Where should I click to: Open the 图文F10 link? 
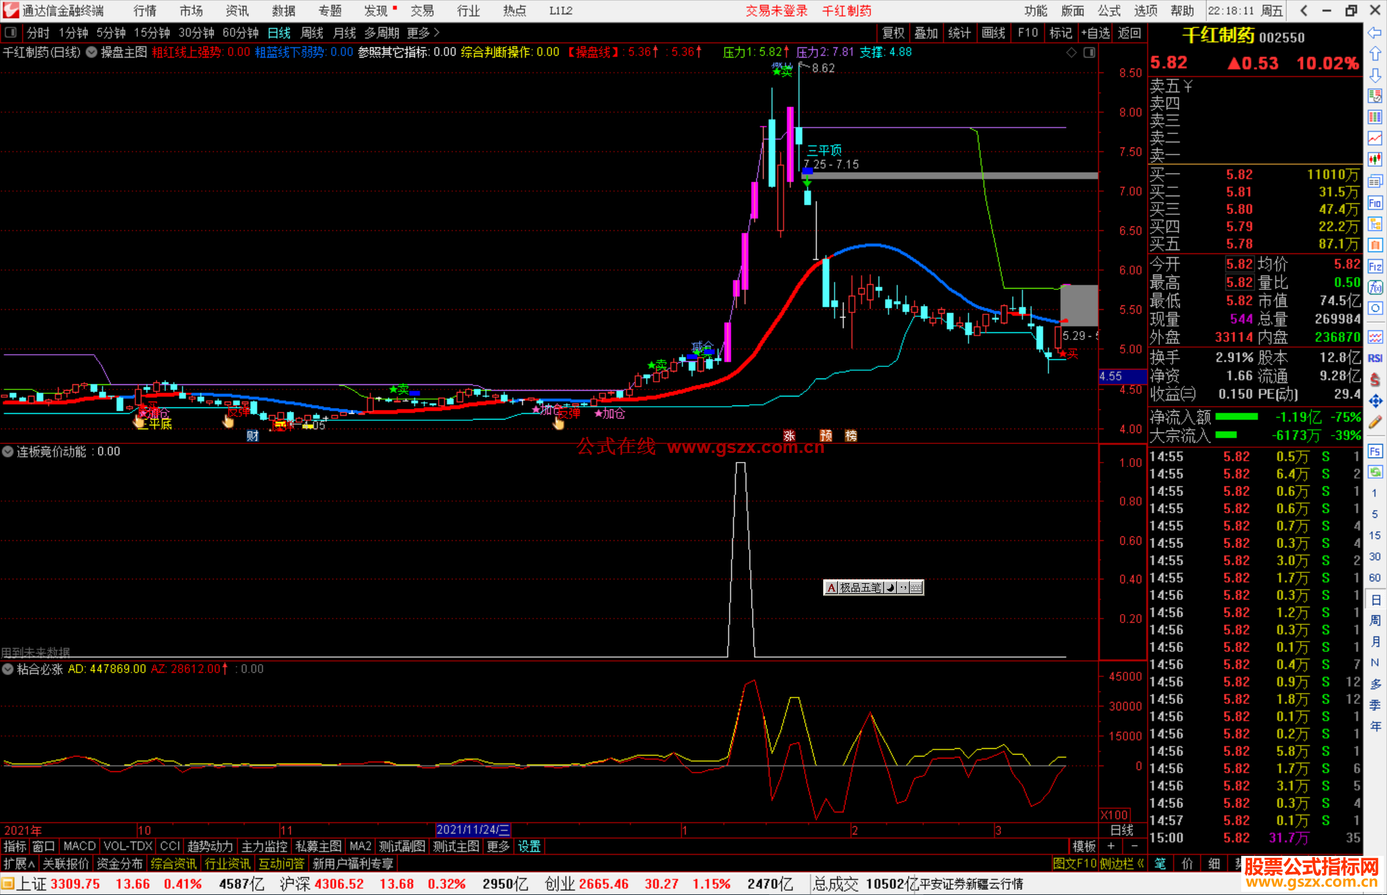pyautogui.click(x=1074, y=864)
